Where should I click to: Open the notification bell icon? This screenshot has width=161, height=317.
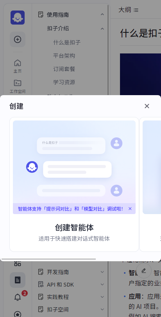(18, 297)
